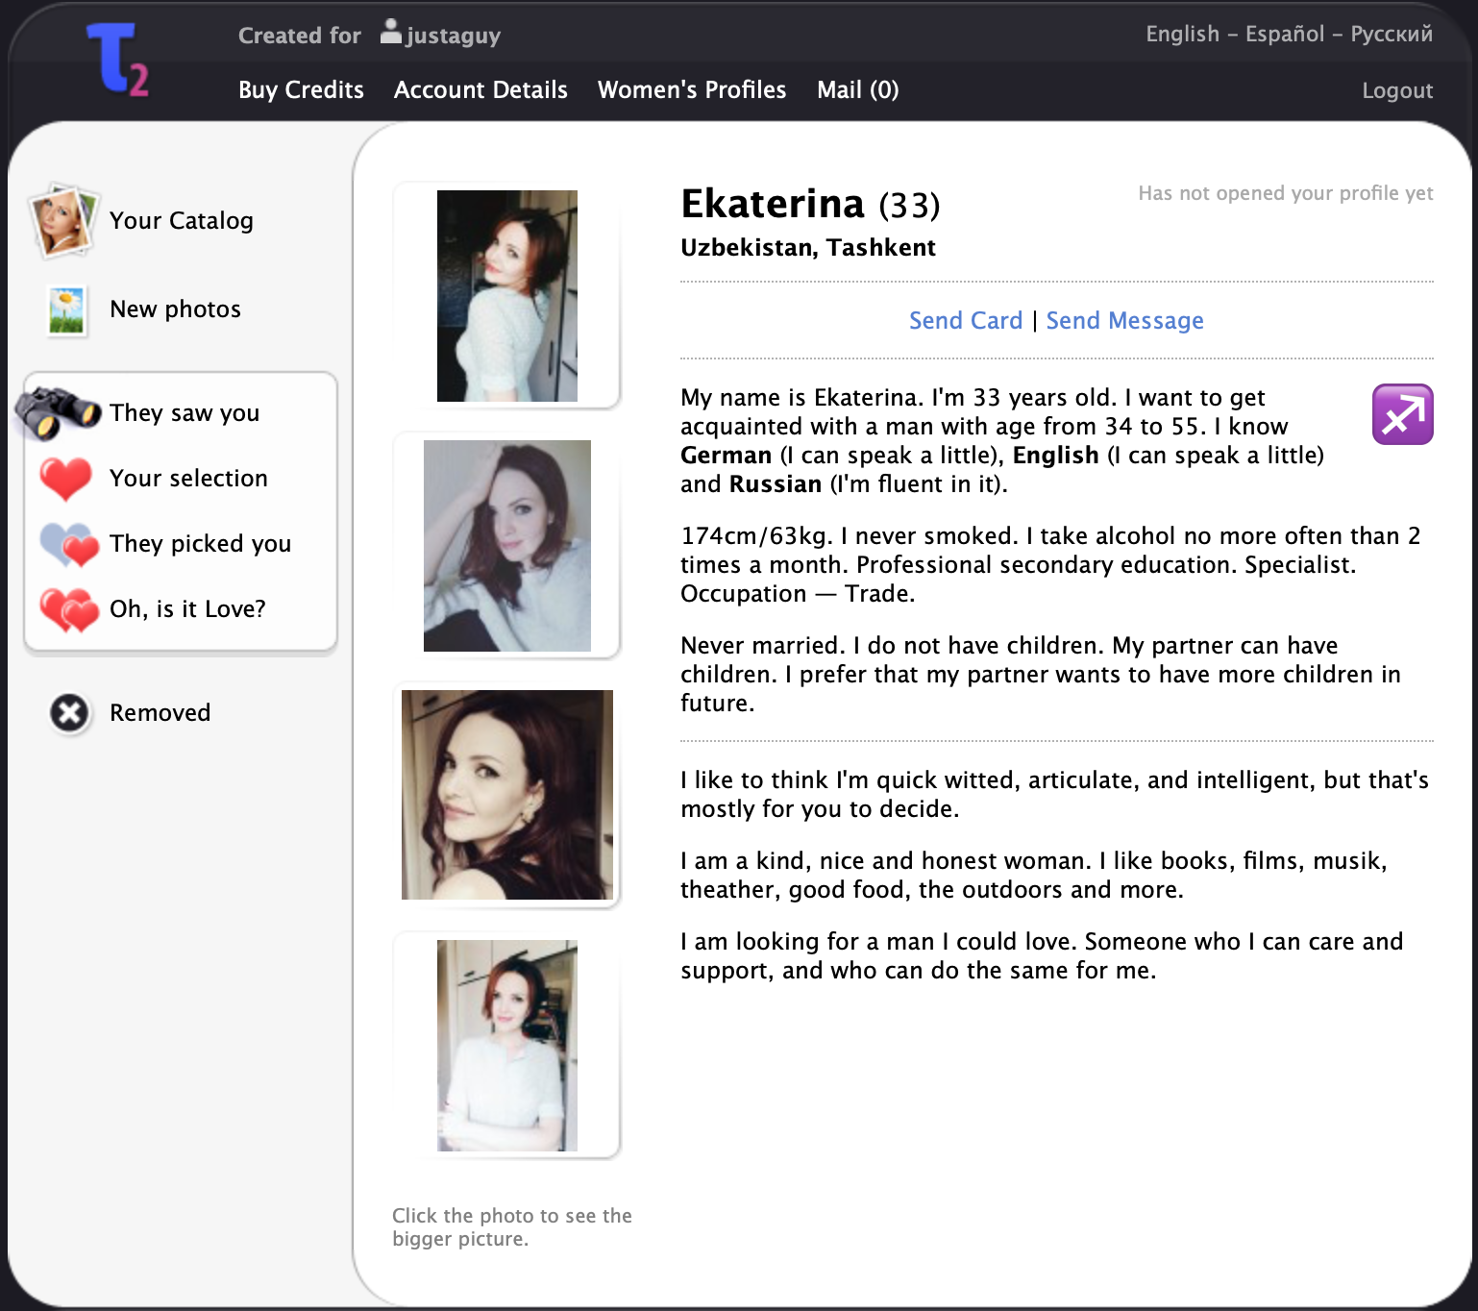Click the T2 site logo
This screenshot has width=1478, height=1311.
[x=118, y=61]
